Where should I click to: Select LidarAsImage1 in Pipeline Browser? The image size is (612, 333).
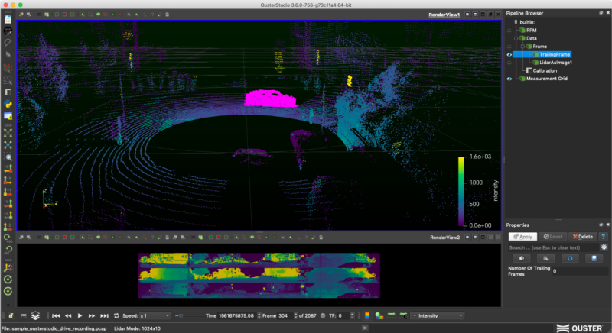click(x=555, y=63)
